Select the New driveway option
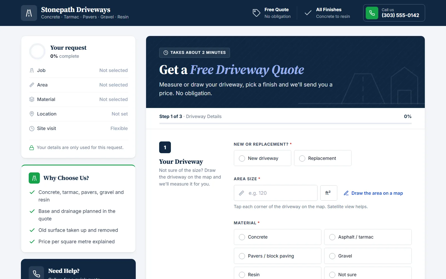This screenshot has height=279, width=446. 263,158
